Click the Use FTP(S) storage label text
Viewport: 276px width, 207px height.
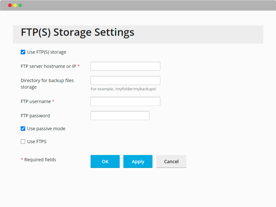pos(47,52)
